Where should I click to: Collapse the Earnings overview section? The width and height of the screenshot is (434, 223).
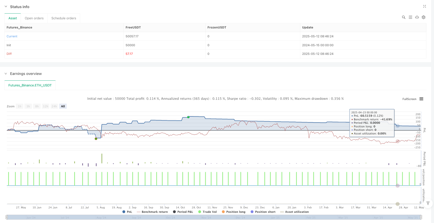[x=6, y=74]
